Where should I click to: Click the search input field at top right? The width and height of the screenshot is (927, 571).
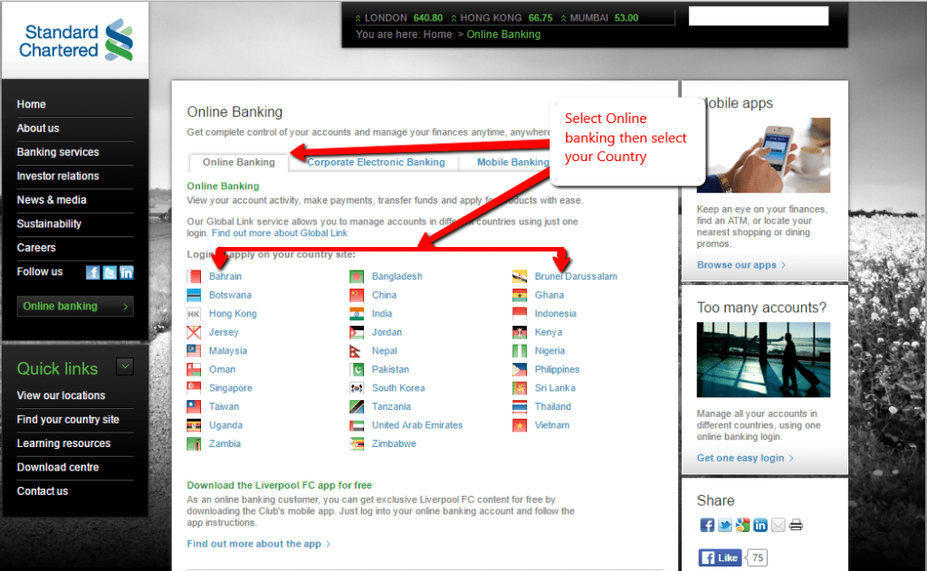pos(758,15)
